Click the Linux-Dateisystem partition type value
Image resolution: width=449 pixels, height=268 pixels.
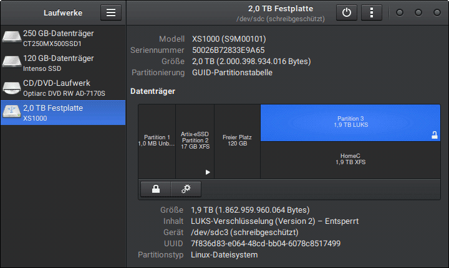coord(224,255)
